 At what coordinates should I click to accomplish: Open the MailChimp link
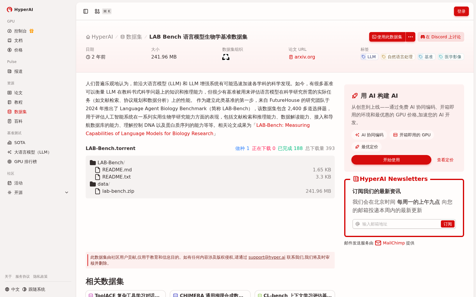coord(390,243)
